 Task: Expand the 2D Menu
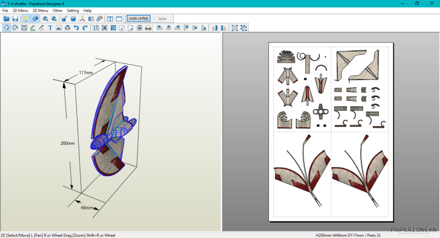coord(40,10)
